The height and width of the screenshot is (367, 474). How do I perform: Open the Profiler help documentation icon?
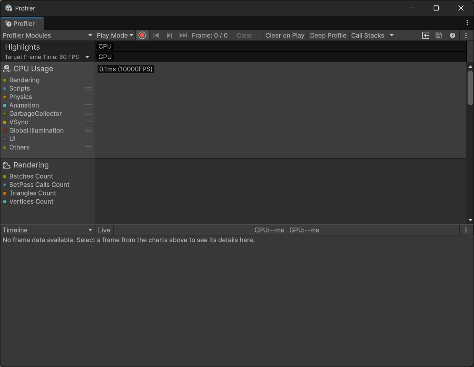tap(453, 35)
